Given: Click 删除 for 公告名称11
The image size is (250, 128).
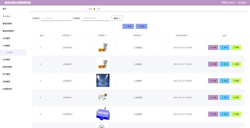Looking at the screenshot, I should click(x=236, y=97).
